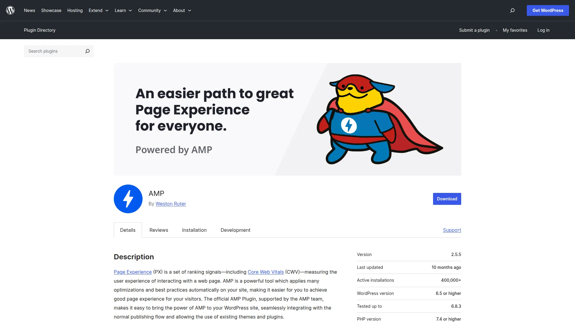Select the Details tab
The height and width of the screenshot is (323, 575).
point(128,230)
